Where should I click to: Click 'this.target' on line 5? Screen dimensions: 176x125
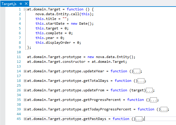click(47, 28)
